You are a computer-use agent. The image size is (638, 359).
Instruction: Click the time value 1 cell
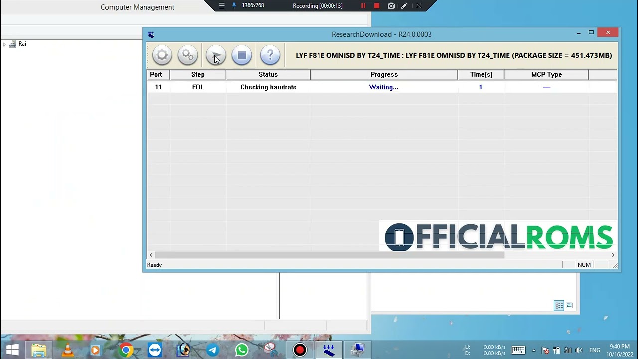pos(481,87)
